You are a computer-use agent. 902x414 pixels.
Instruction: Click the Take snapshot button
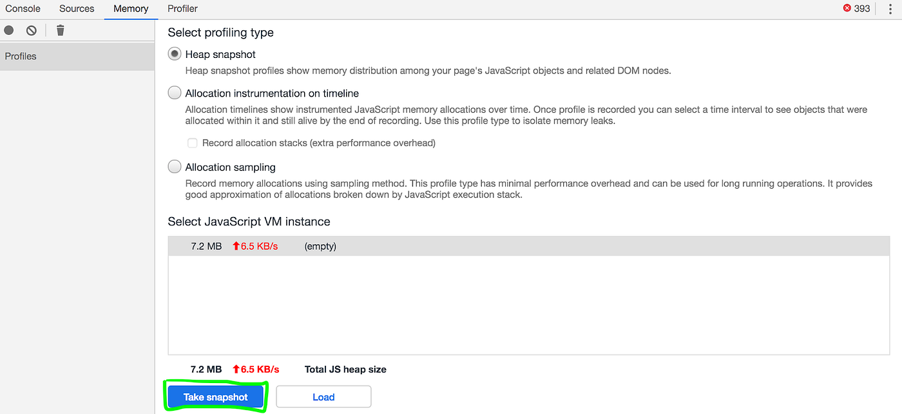point(215,397)
